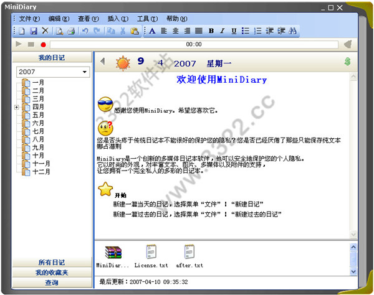Screen dimensions: 374x295
Task: Align text to the left
Action: (164, 31)
